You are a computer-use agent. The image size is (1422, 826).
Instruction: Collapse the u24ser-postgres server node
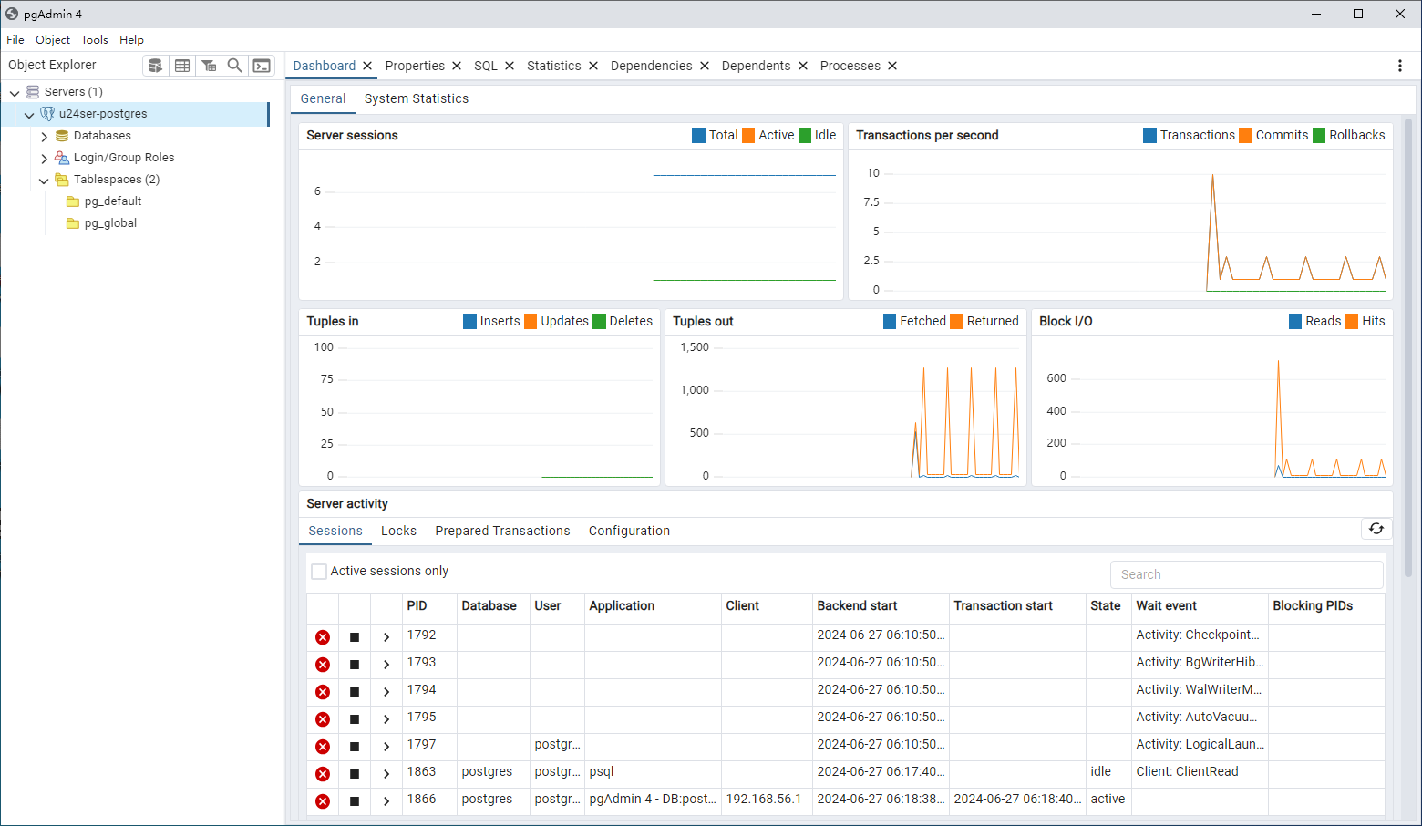29,114
